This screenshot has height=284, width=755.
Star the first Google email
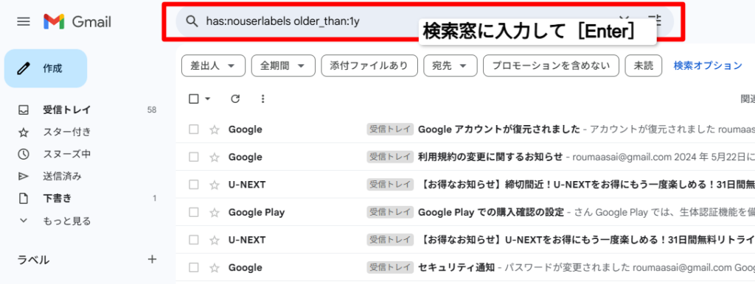click(215, 129)
